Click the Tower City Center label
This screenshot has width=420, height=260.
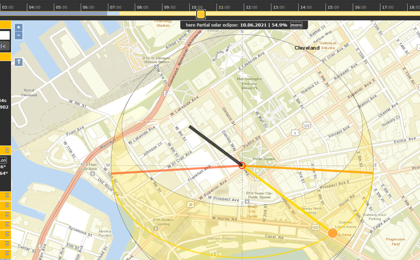[252, 211]
